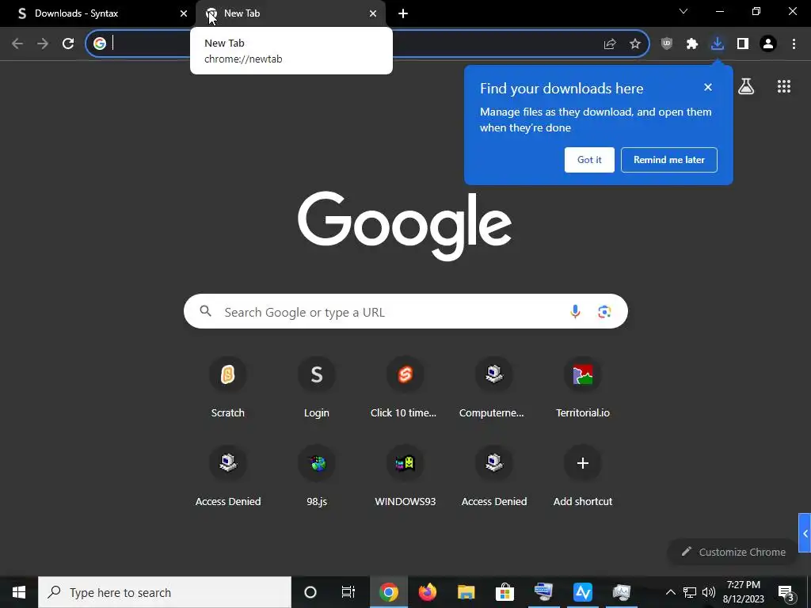Open the Extensions puzzle menu
Viewport: 811px width, 608px height.
(692, 44)
